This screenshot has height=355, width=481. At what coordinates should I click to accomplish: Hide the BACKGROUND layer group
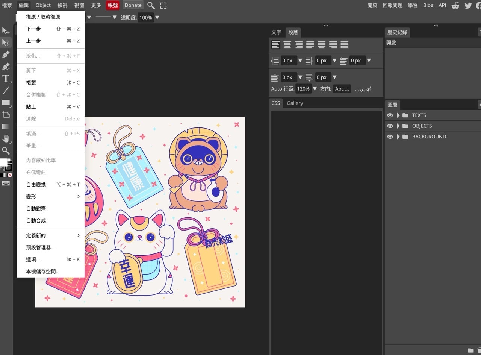(390, 137)
